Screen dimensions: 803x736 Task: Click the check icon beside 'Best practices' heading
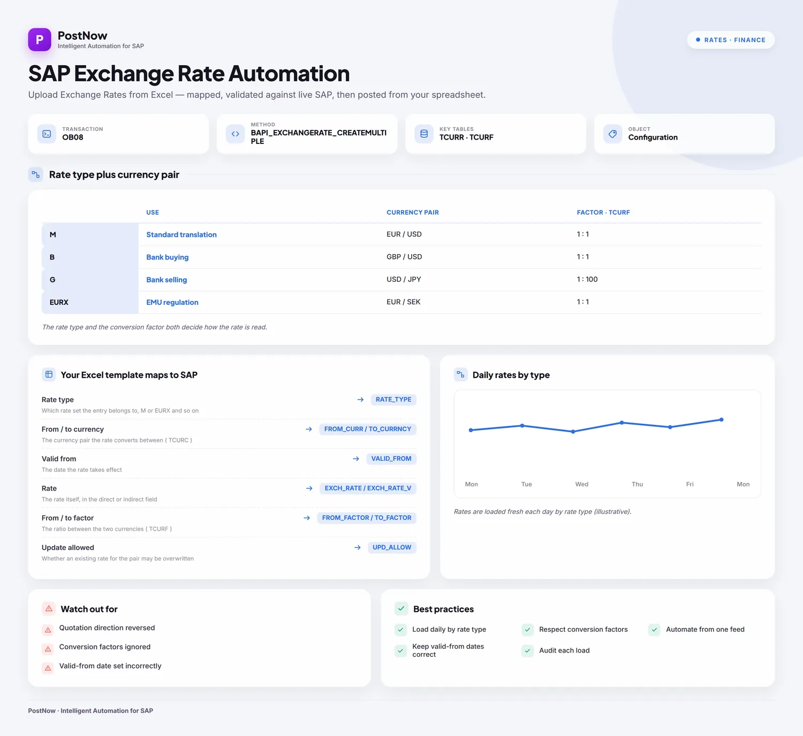click(x=401, y=609)
